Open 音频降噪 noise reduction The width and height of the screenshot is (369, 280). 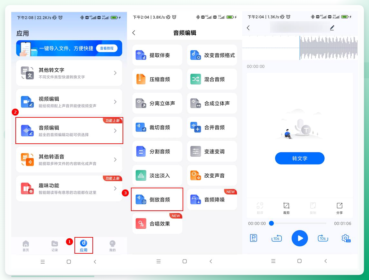(x=212, y=199)
